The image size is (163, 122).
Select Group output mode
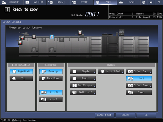pyautogui.click(x=139, y=92)
